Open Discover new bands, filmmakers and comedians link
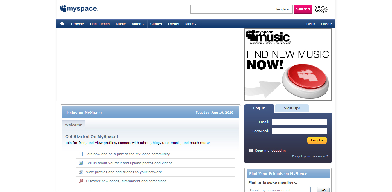392x192 pixels. coord(126,181)
